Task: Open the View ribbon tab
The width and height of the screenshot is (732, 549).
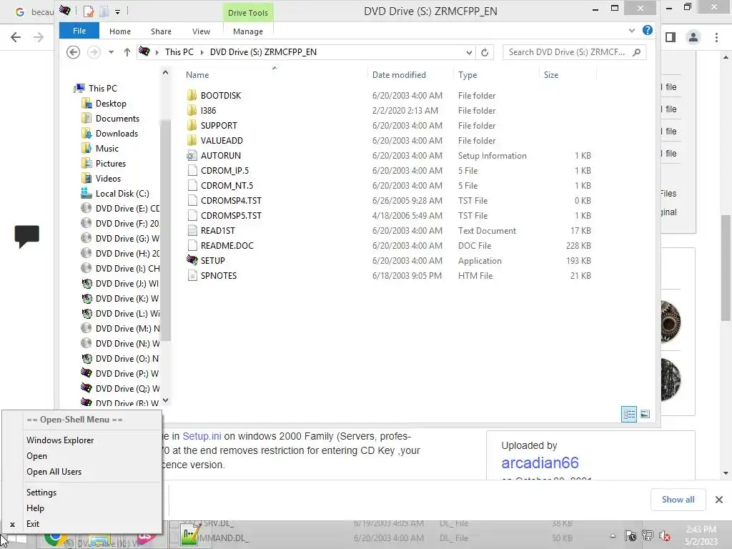Action: [201, 31]
